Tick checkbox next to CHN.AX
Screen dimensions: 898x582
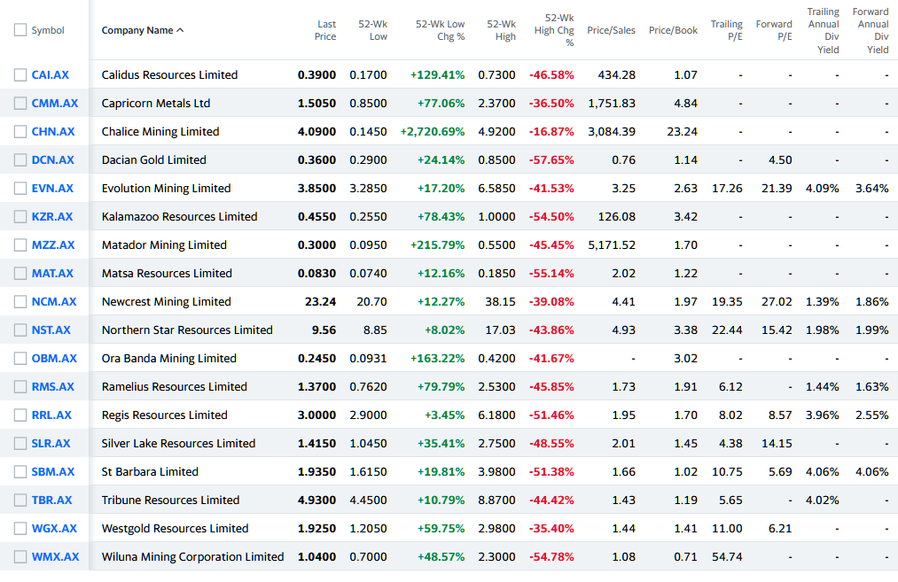coord(20,132)
